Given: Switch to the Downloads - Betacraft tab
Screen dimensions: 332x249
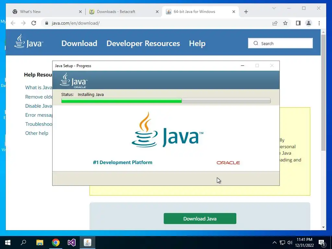Looking at the screenshot, I should 124,12.
